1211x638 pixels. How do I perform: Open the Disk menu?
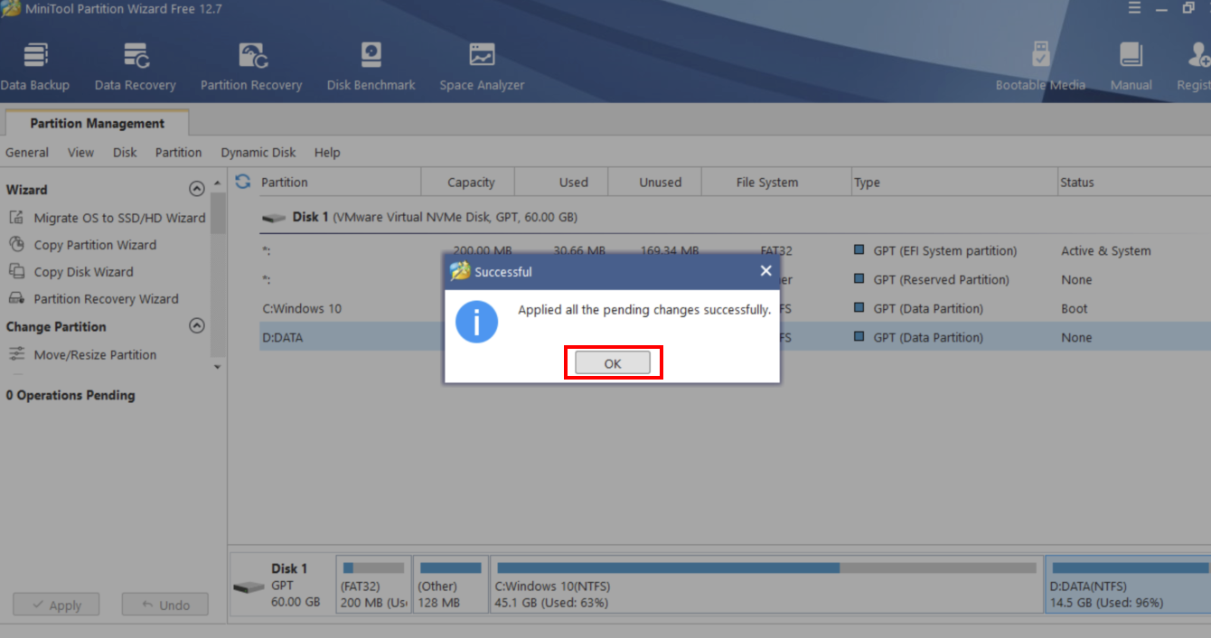124,152
